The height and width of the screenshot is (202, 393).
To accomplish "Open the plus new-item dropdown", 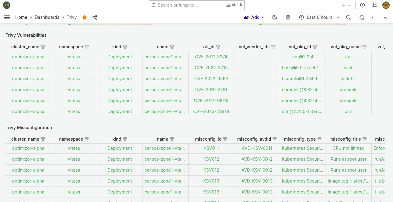I will 346,5.
